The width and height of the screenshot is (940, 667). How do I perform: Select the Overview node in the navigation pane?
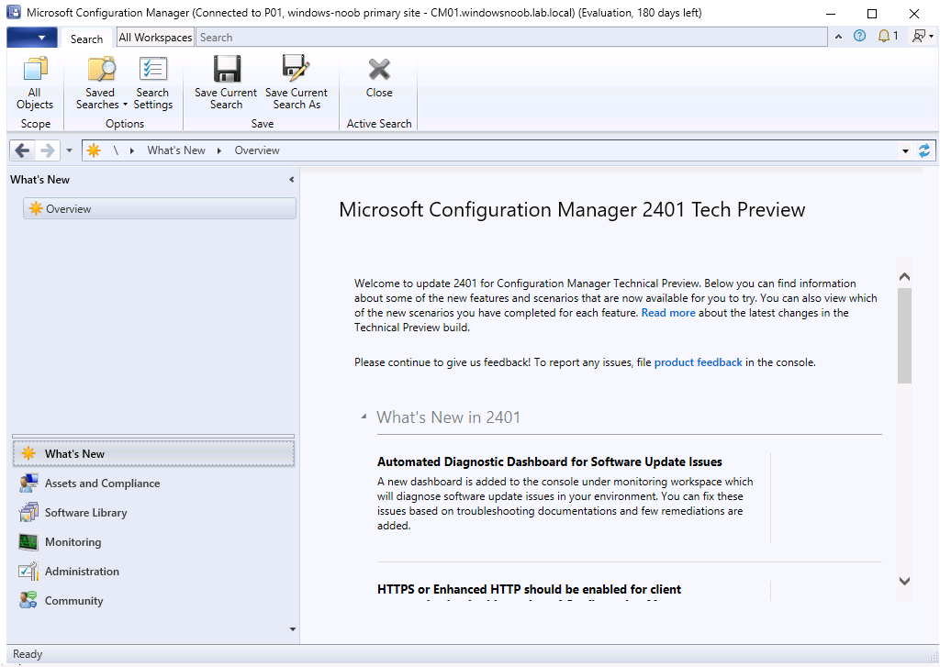(160, 208)
